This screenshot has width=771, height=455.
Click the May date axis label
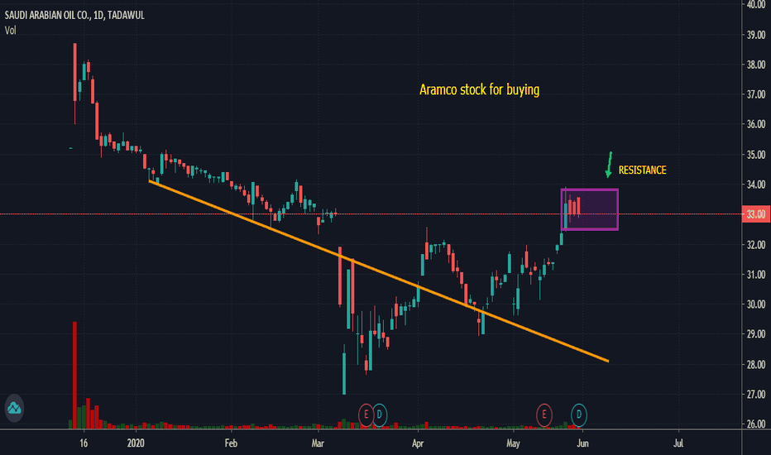(x=513, y=443)
